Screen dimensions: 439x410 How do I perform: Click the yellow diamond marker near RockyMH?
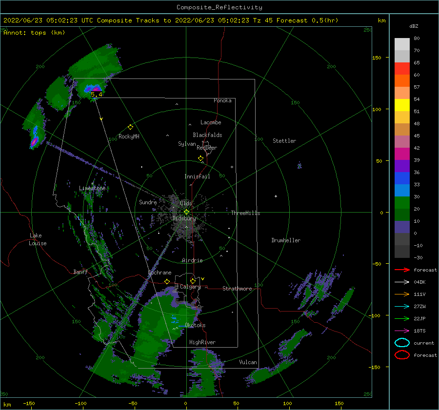click(130, 127)
